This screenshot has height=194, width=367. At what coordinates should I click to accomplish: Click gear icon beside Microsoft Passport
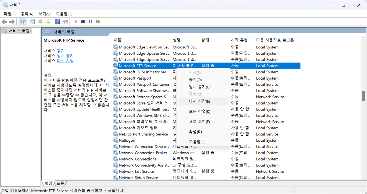click(x=115, y=78)
